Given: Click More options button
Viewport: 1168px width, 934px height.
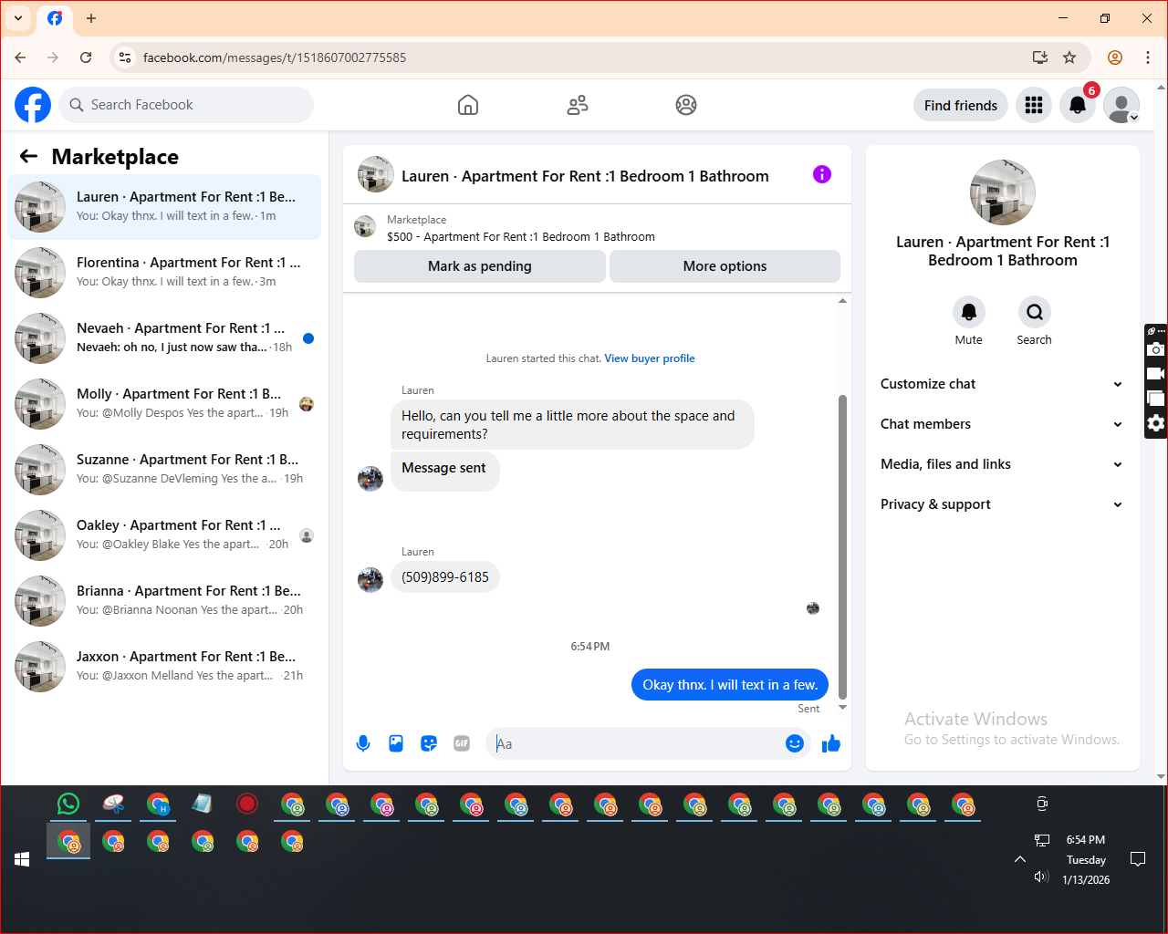Looking at the screenshot, I should 725,266.
